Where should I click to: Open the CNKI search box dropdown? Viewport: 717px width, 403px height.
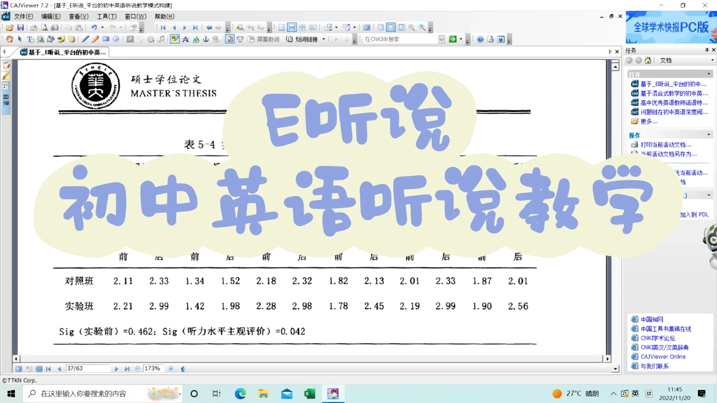(x=441, y=39)
